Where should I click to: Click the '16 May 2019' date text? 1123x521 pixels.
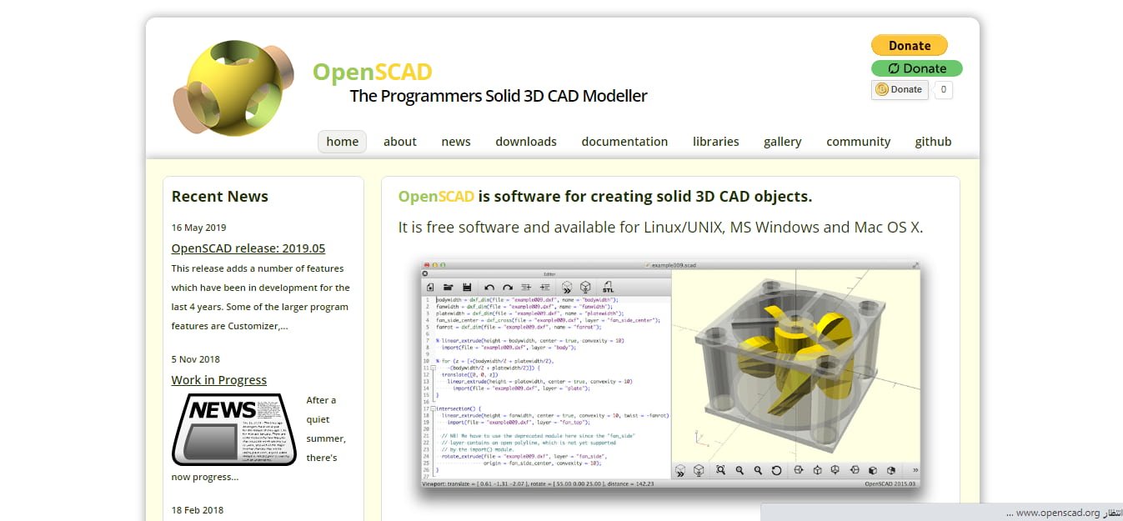click(x=198, y=228)
